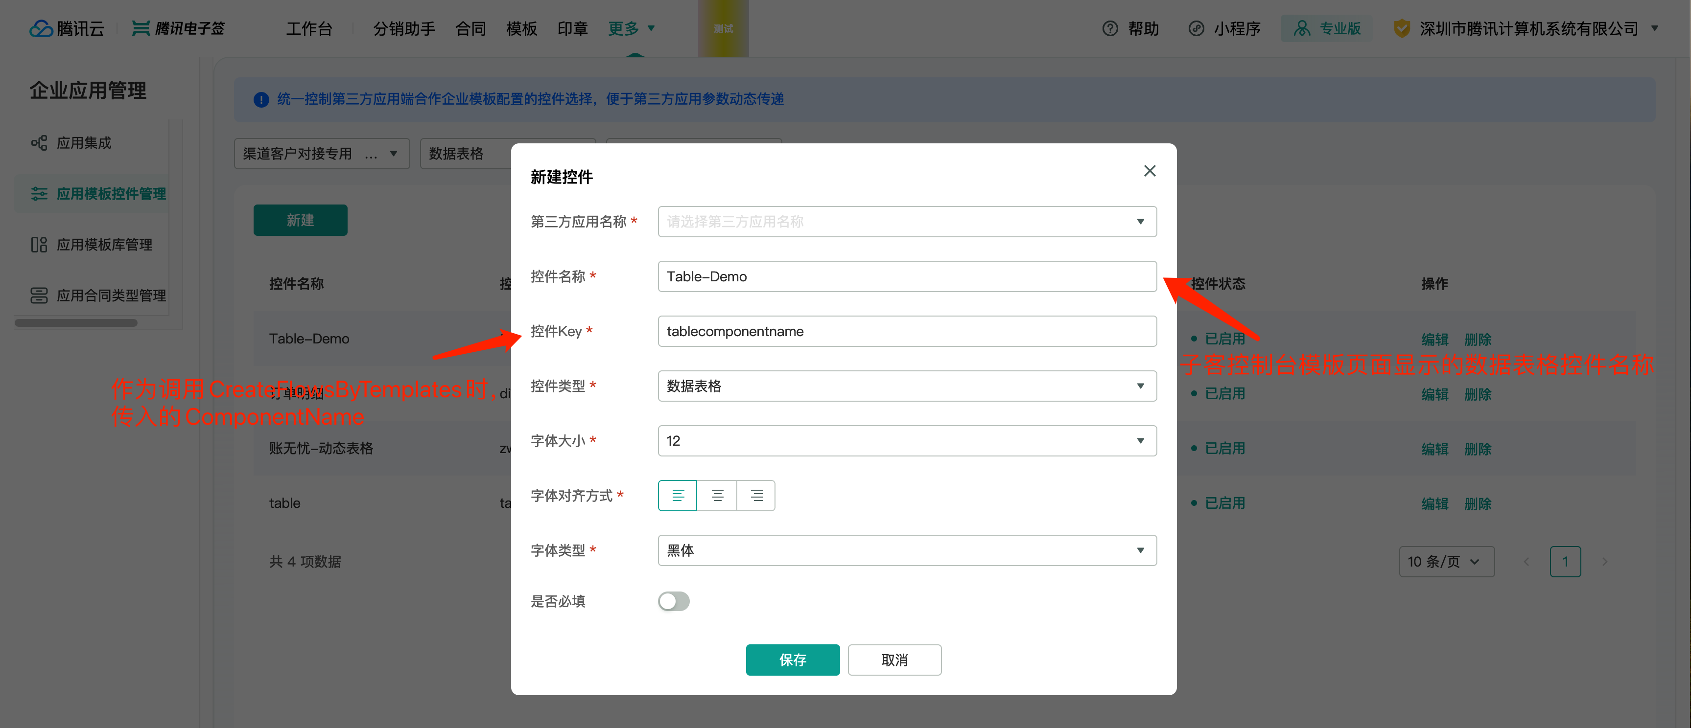Click the 保存 button
This screenshot has width=1691, height=728.
(x=792, y=660)
